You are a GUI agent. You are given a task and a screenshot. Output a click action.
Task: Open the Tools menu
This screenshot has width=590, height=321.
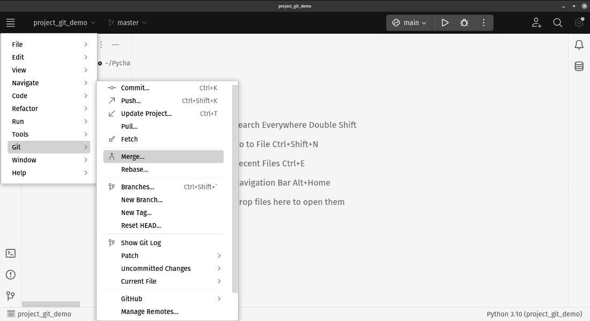click(49, 134)
